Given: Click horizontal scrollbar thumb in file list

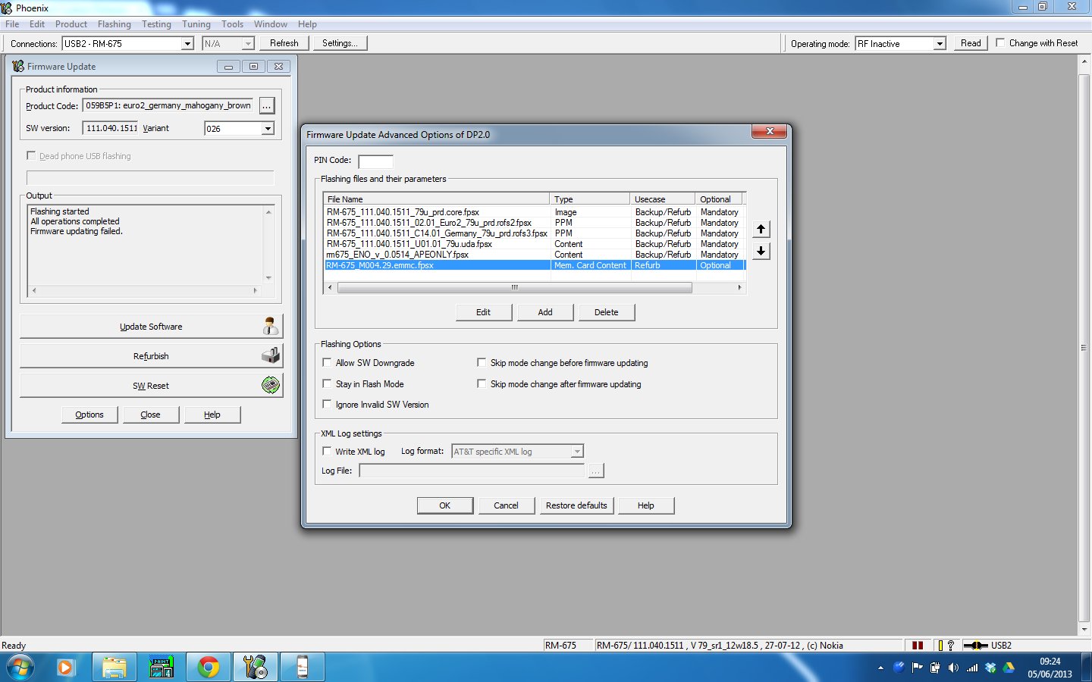Looking at the screenshot, I should (x=514, y=287).
